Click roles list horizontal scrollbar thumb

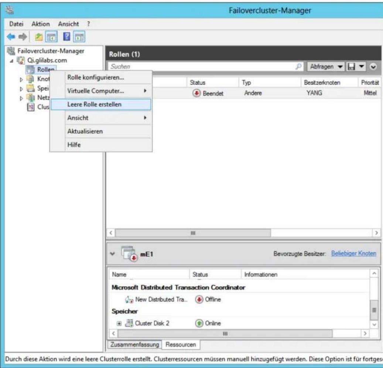193,233
